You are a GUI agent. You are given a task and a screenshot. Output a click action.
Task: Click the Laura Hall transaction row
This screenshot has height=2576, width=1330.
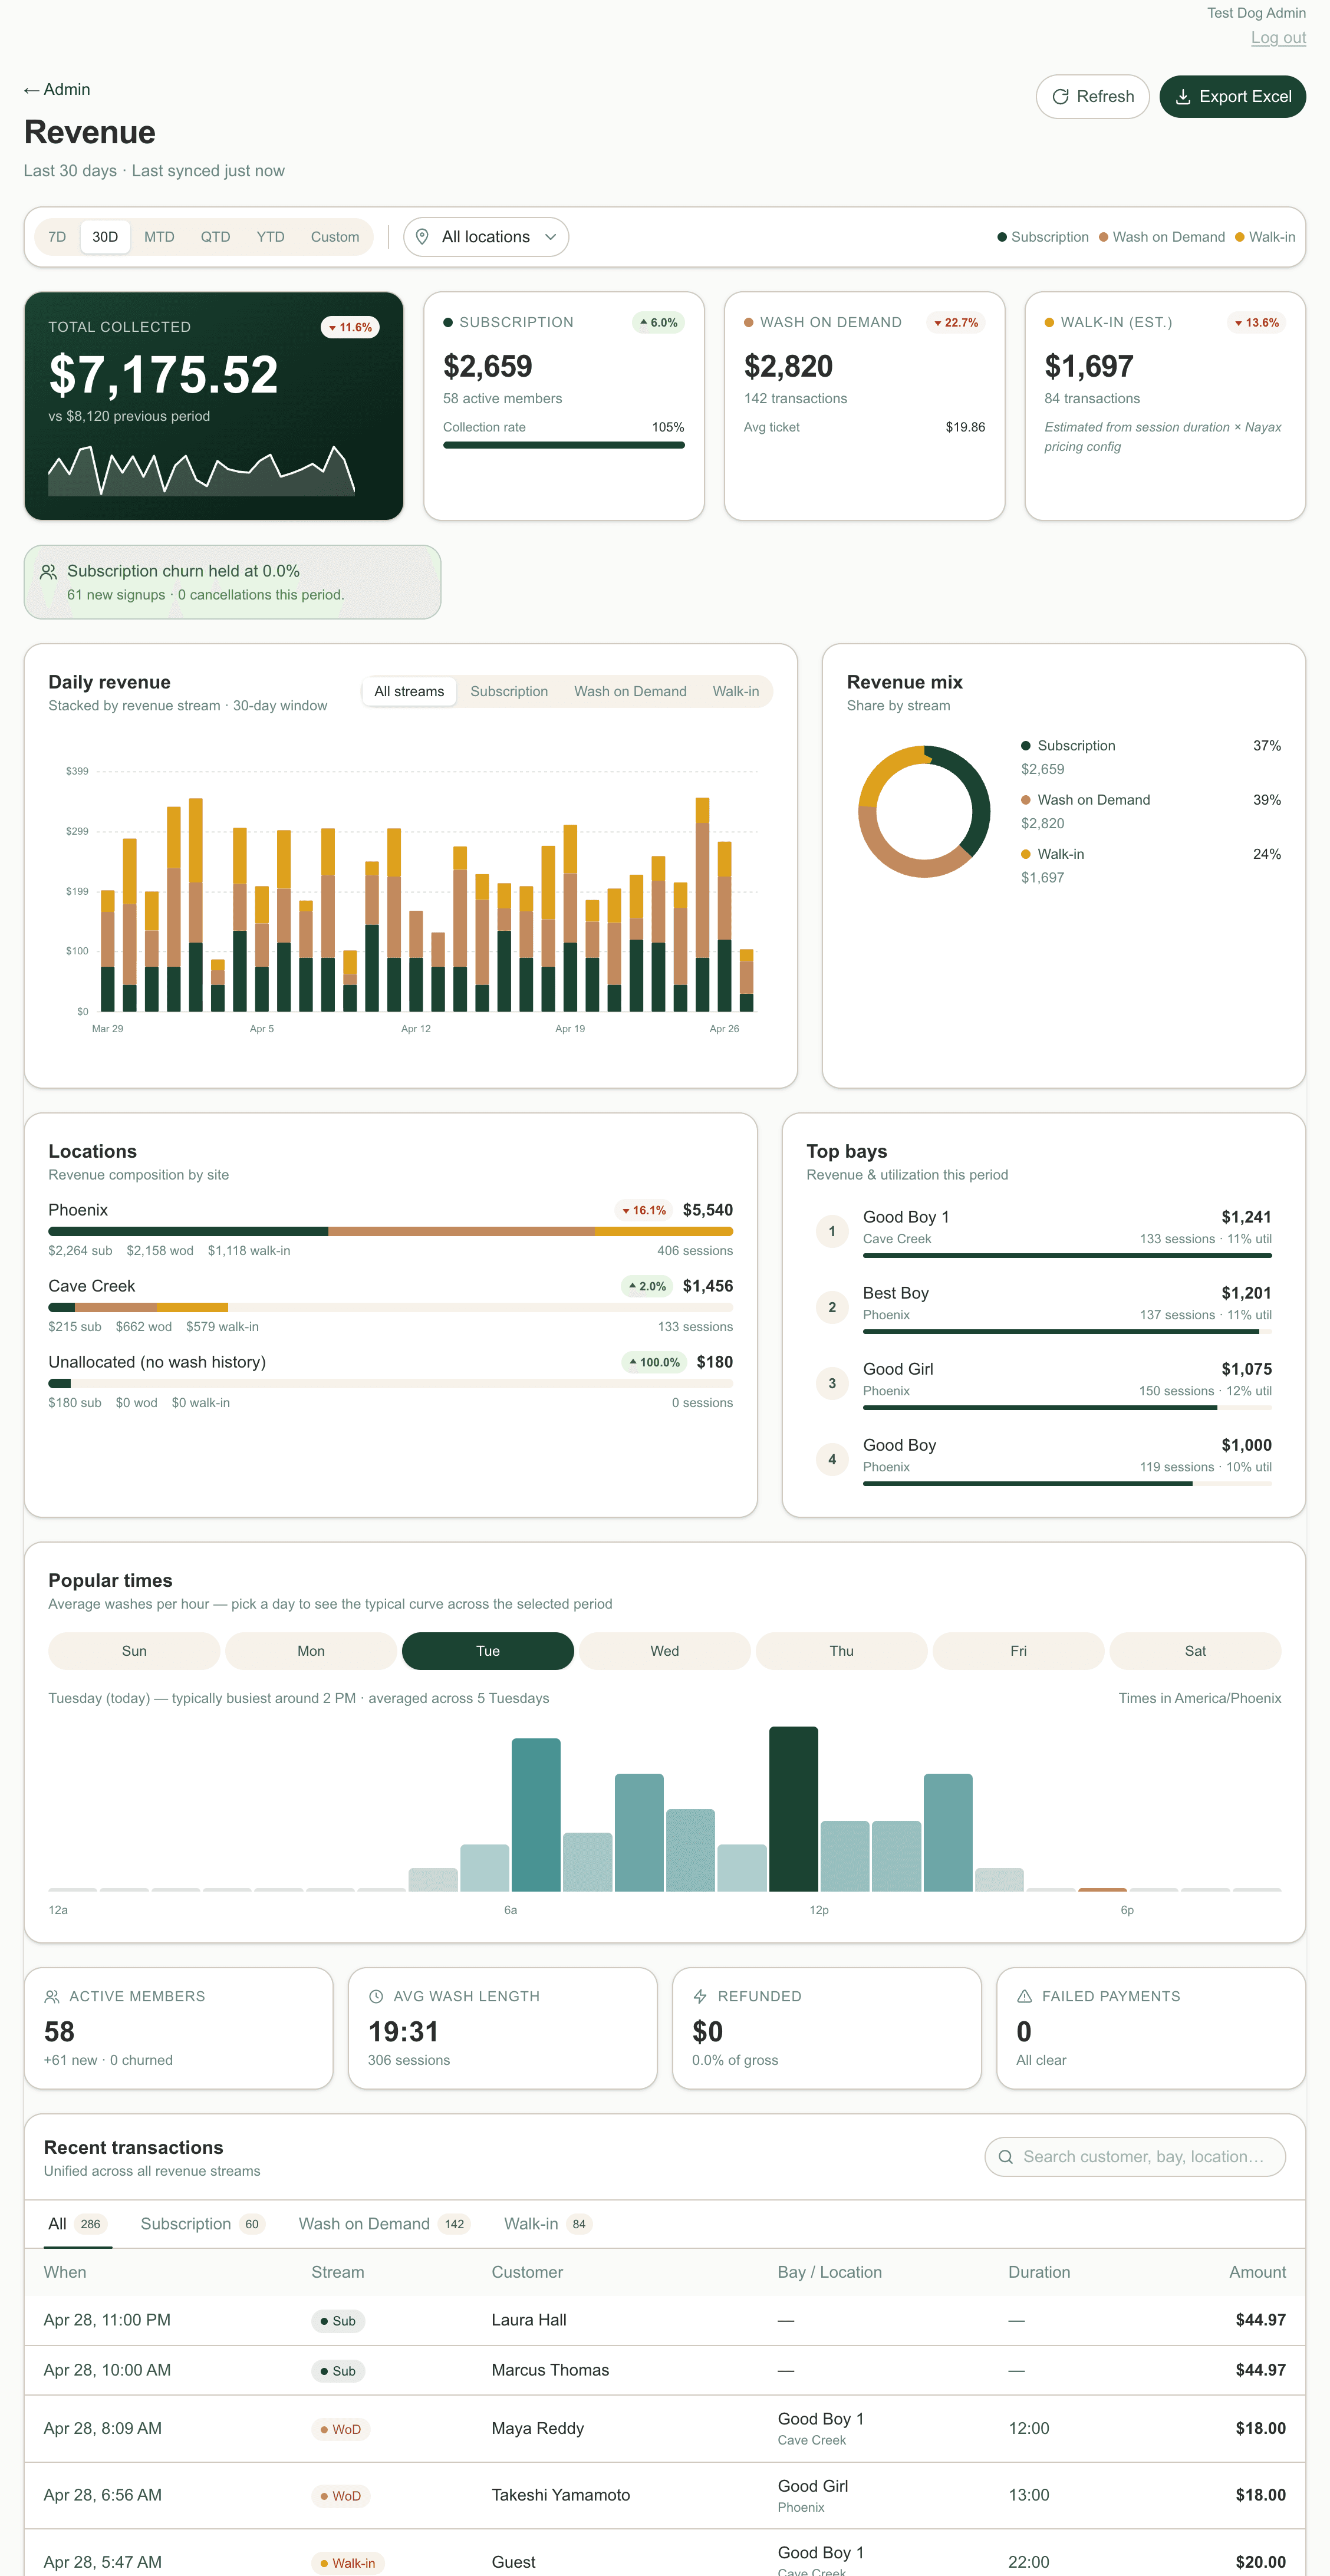click(x=665, y=2320)
